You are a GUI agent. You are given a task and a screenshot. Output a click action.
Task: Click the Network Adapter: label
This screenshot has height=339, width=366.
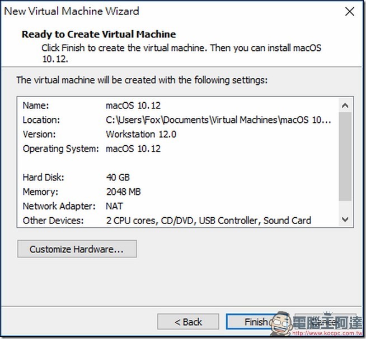click(x=59, y=206)
